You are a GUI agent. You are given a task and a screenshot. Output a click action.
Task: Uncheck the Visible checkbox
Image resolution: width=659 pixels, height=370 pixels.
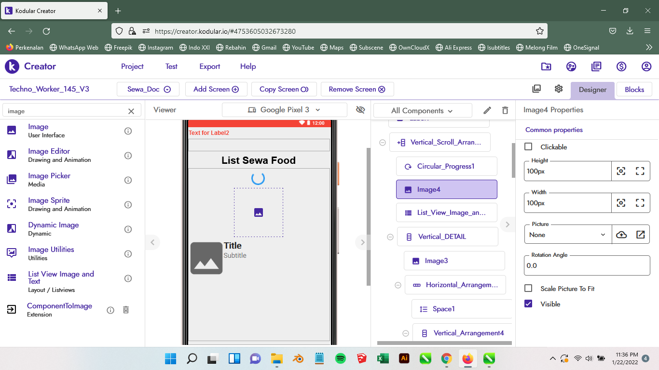528,304
